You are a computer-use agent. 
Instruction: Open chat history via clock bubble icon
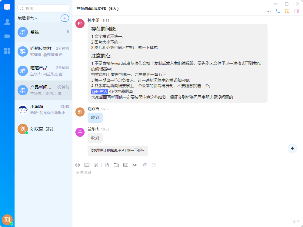point(287,11)
